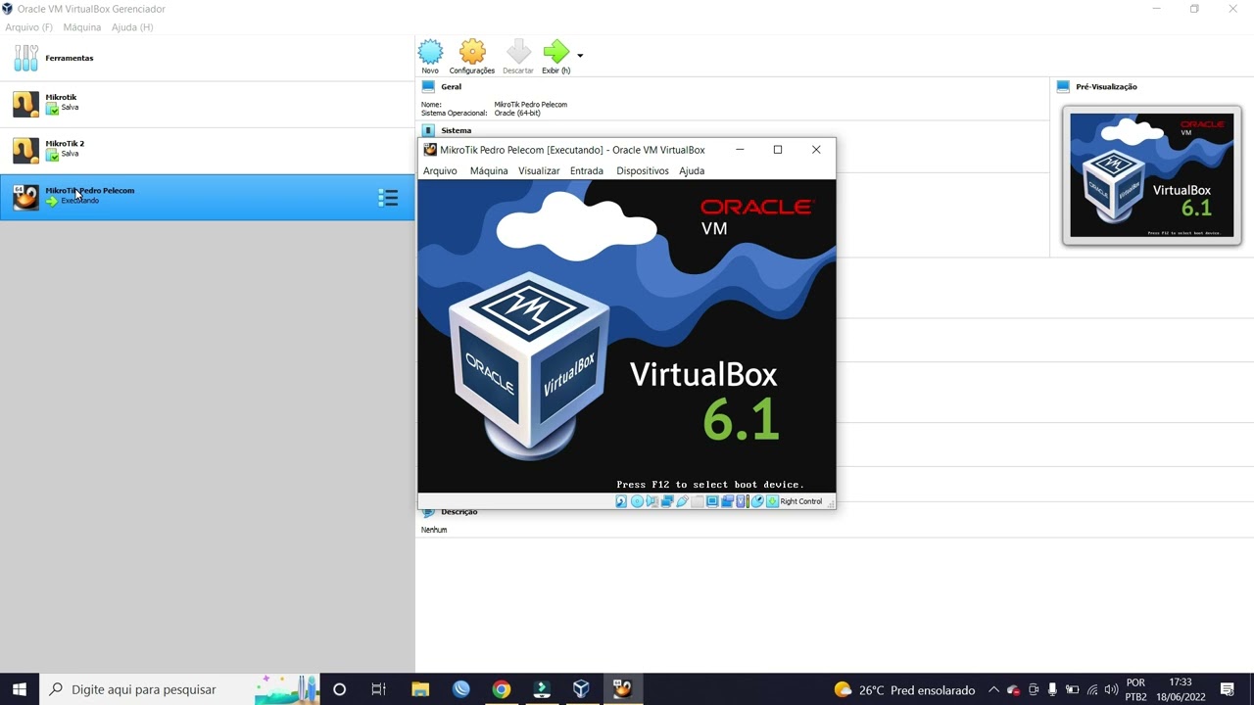Open Entrada menu in the VM window
Image resolution: width=1254 pixels, height=705 pixels.
coord(587,170)
